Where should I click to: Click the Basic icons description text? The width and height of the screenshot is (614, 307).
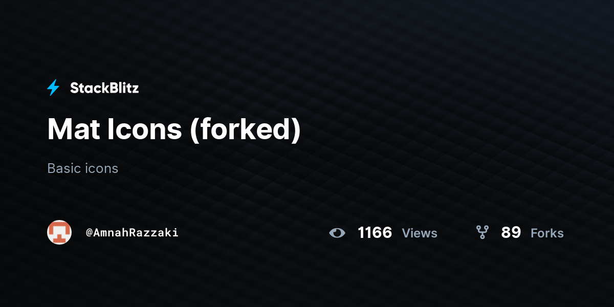pyautogui.click(x=82, y=168)
